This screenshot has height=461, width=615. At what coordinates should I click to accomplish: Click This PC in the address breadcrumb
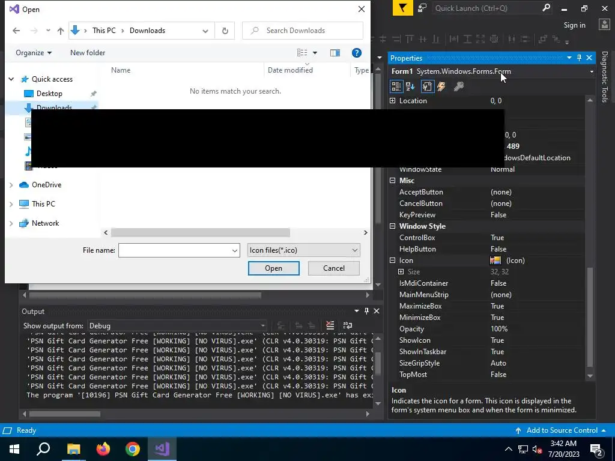(x=104, y=31)
